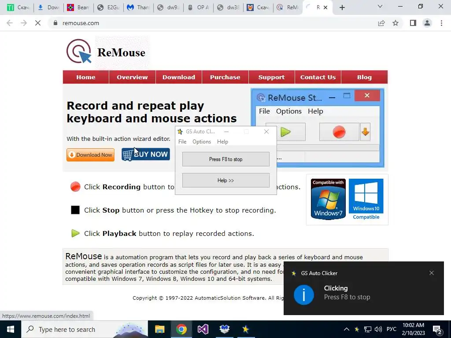This screenshot has width=451, height=338.
Task: Click the green Playback bullet icon
Action: 75,233
